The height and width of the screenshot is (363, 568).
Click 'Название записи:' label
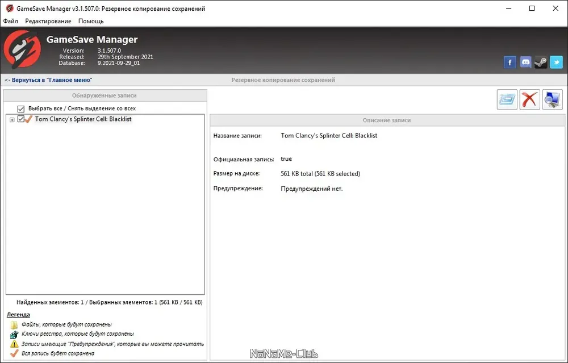click(237, 136)
